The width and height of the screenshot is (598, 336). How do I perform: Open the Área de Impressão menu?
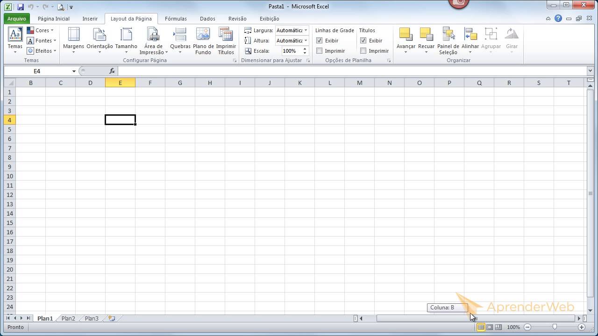point(153,40)
